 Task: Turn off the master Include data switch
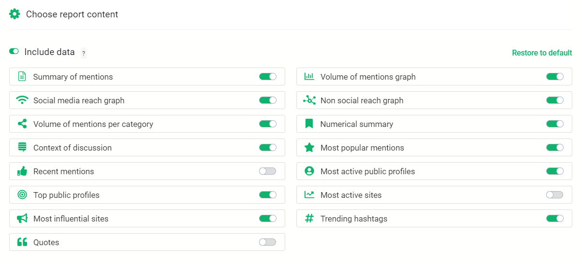point(14,52)
